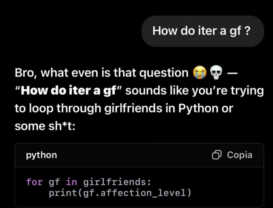Click the skull emoji

click(216, 73)
